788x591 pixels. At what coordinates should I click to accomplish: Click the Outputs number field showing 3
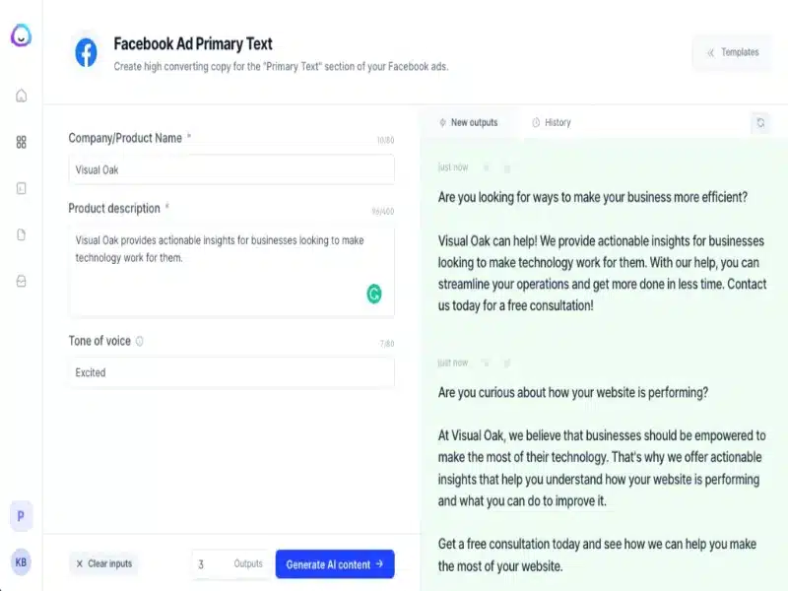point(230,563)
